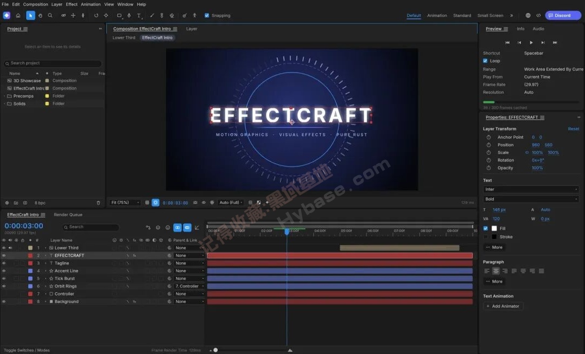Select the Pen tool
Screen dimensions: 585x354
(129, 16)
